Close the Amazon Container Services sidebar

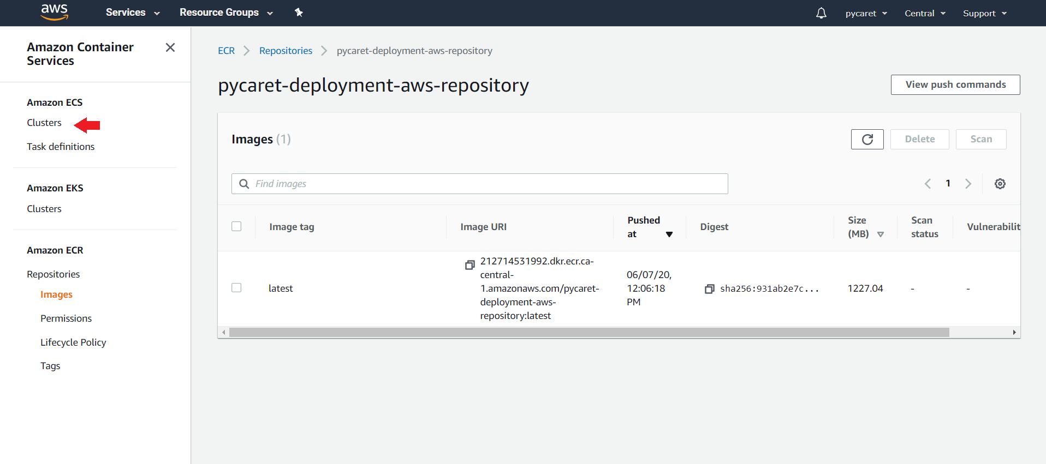coord(170,47)
